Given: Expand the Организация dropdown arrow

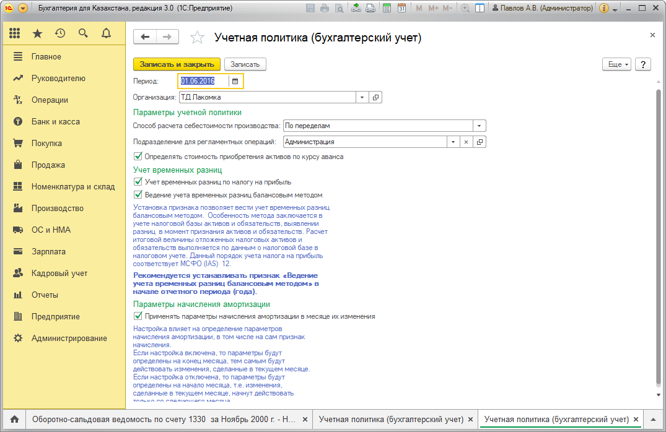Looking at the screenshot, I should [x=362, y=97].
